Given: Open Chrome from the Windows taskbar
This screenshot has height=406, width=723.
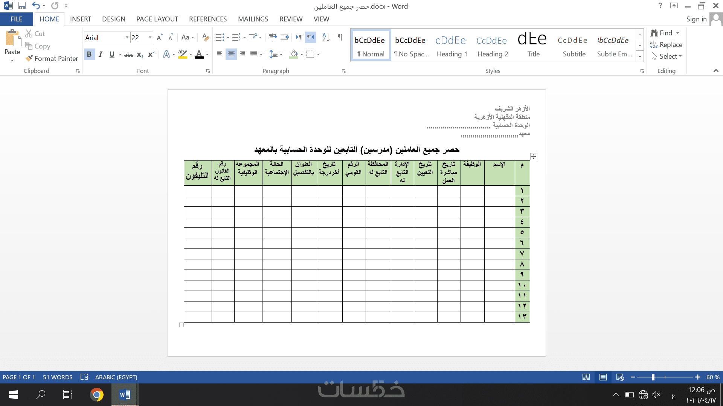Looking at the screenshot, I should (97, 395).
